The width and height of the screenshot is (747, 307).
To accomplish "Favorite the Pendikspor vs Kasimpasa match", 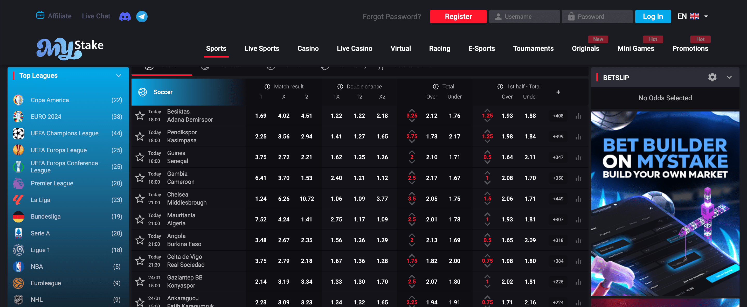I will [140, 136].
